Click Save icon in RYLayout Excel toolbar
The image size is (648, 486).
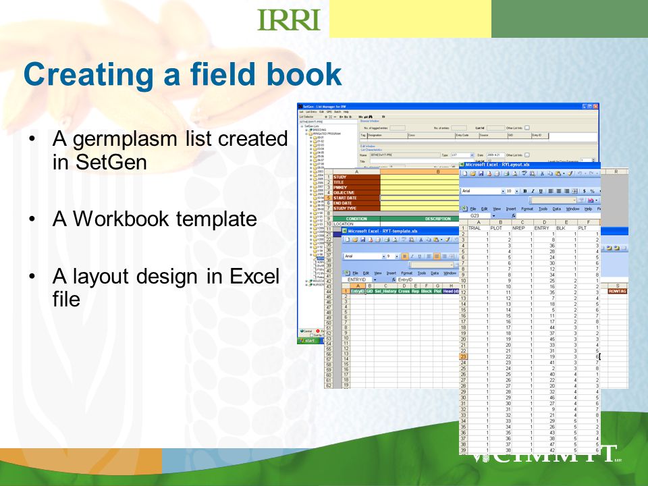(x=481, y=173)
